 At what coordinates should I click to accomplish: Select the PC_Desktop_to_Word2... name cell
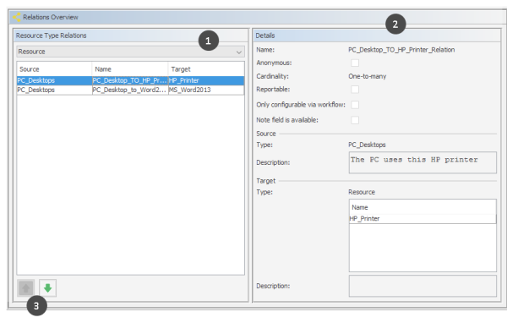point(130,90)
